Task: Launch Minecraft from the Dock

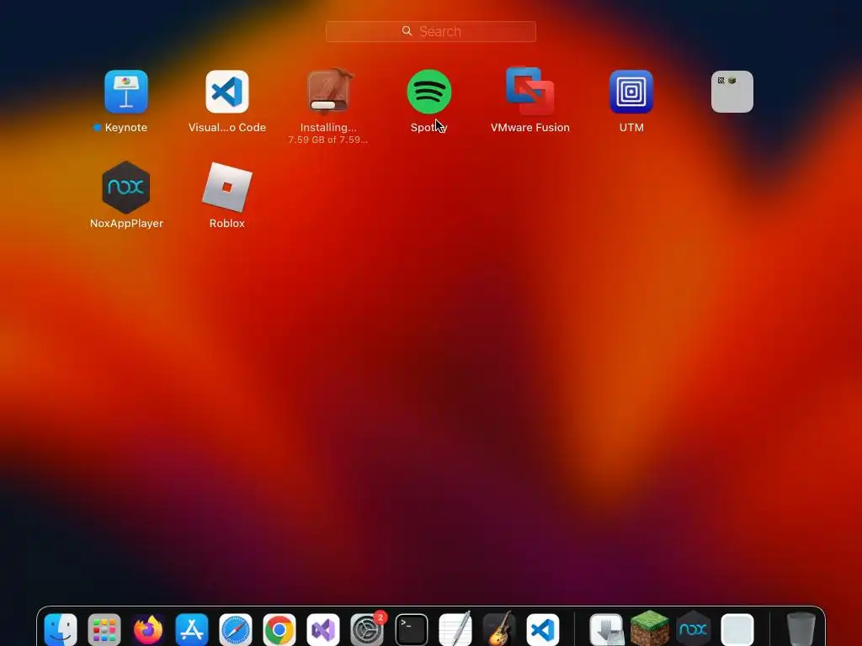Action: pos(650,628)
